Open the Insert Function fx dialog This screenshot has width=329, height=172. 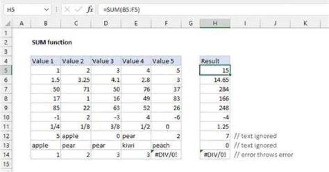coord(90,10)
